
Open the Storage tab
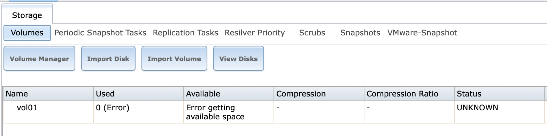27,15
